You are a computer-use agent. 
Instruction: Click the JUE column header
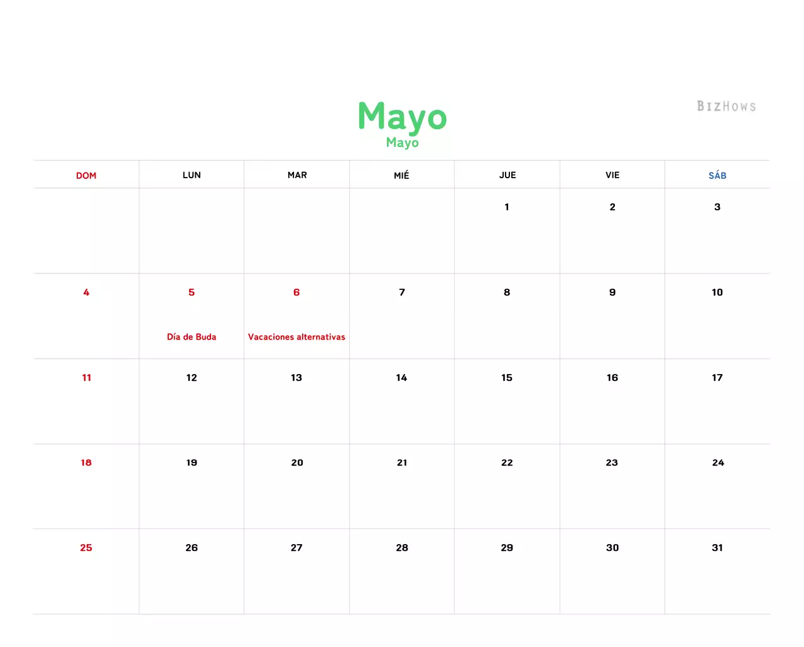(507, 175)
